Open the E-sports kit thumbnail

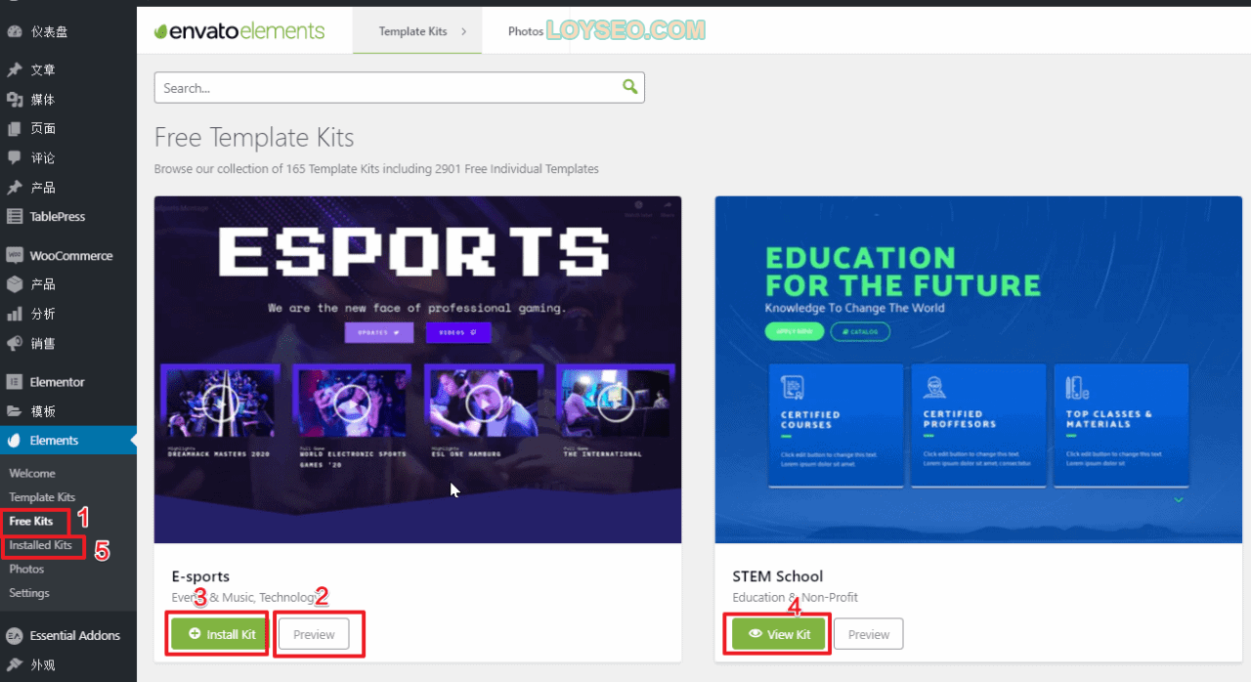pyautogui.click(x=417, y=369)
